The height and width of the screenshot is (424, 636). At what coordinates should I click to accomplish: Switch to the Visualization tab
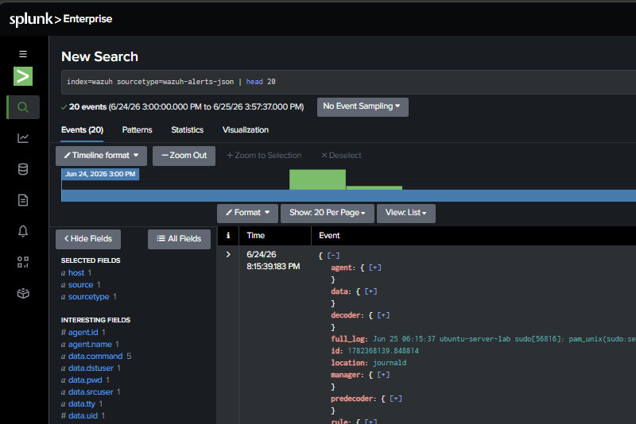tap(246, 130)
